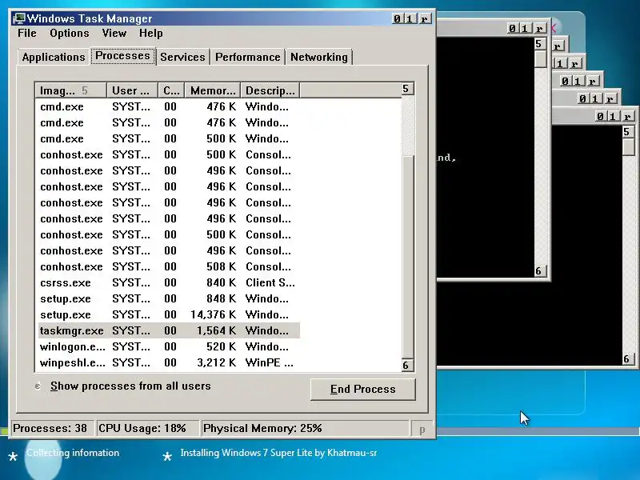Sort by Image Name column header
The width and height of the screenshot is (640, 480).
coord(71,90)
